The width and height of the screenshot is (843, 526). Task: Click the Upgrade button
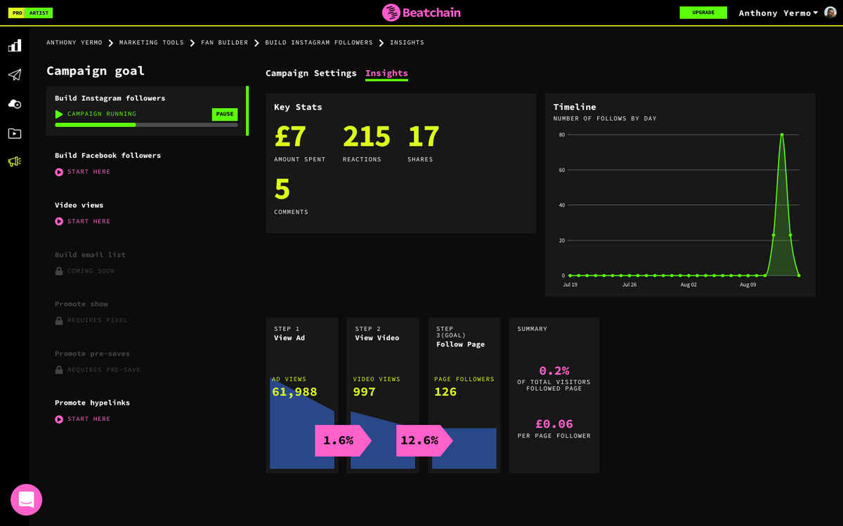703,13
